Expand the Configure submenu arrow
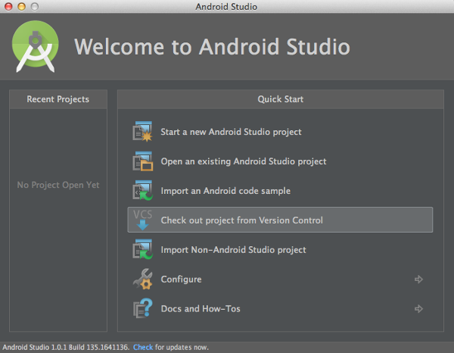The width and height of the screenshot is (454, 353). (418, 280)
